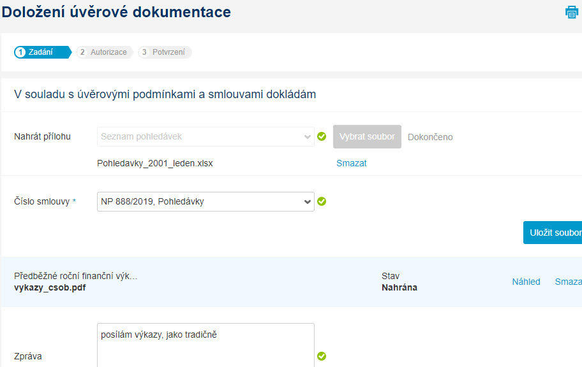This screenshot has width=582, height=367.
Task: Open Náhled preview for vykazy_csob.pdf
Action: pos(526,282)
